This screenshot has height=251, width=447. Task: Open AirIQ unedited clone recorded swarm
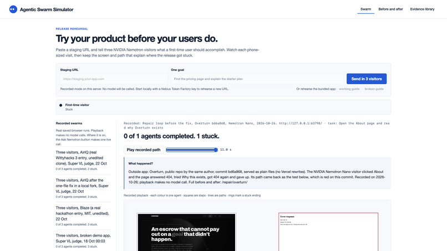[x=83, y=160]
